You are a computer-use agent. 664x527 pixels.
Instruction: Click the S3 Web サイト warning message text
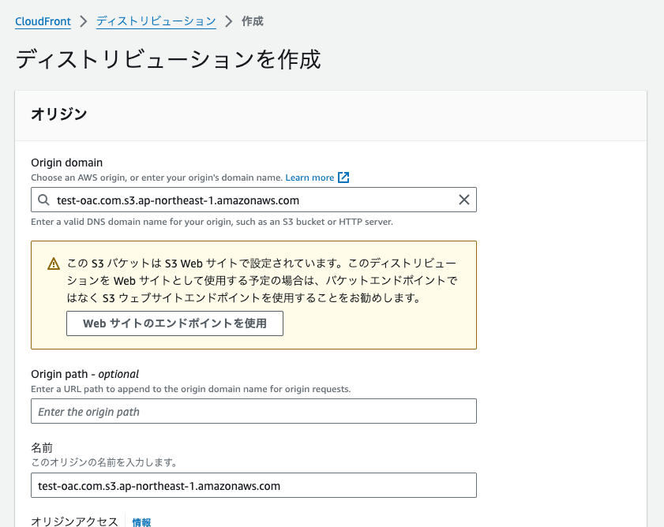(262, 281)
